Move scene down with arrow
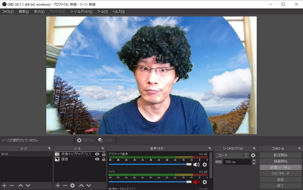The height and width of the screenshot is (190, 303). (x=28, y=185)
